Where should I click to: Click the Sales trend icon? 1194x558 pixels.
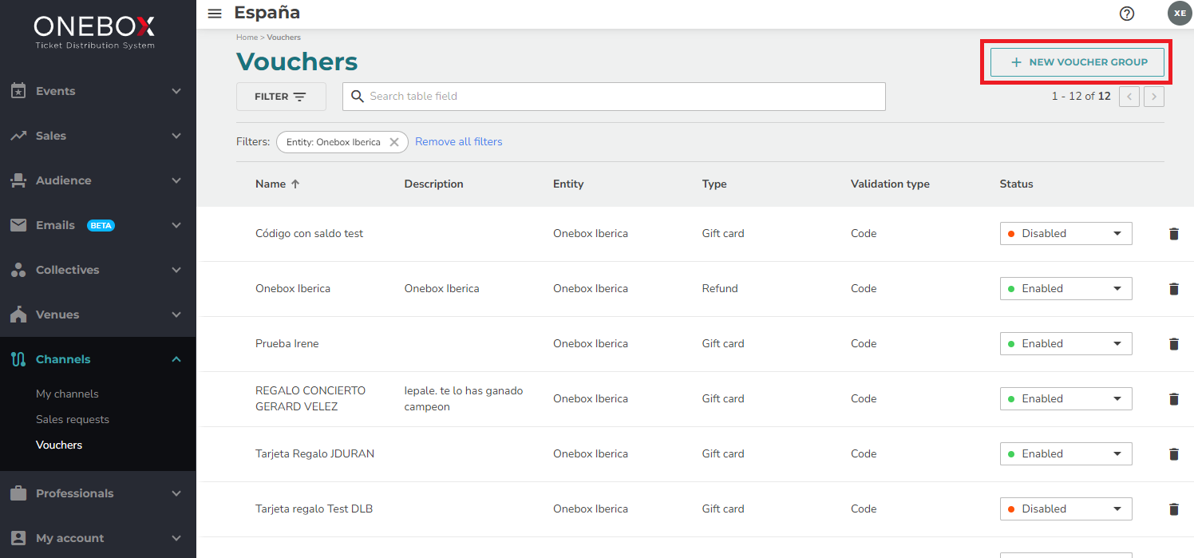[18, 136]
